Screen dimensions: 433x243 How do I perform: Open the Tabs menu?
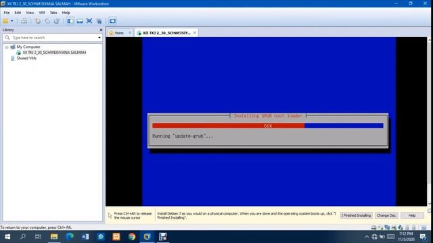(x=53, y=13)
